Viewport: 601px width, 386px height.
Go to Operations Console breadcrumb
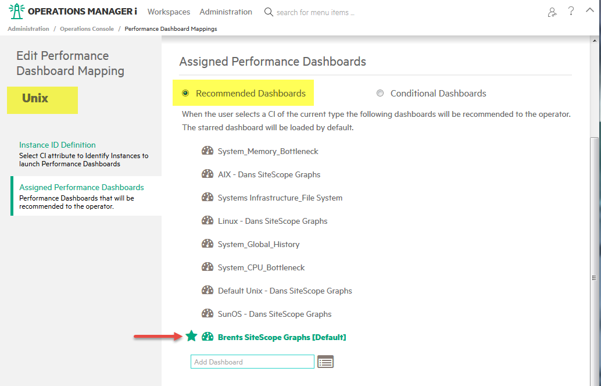click(x=87, y=28)
